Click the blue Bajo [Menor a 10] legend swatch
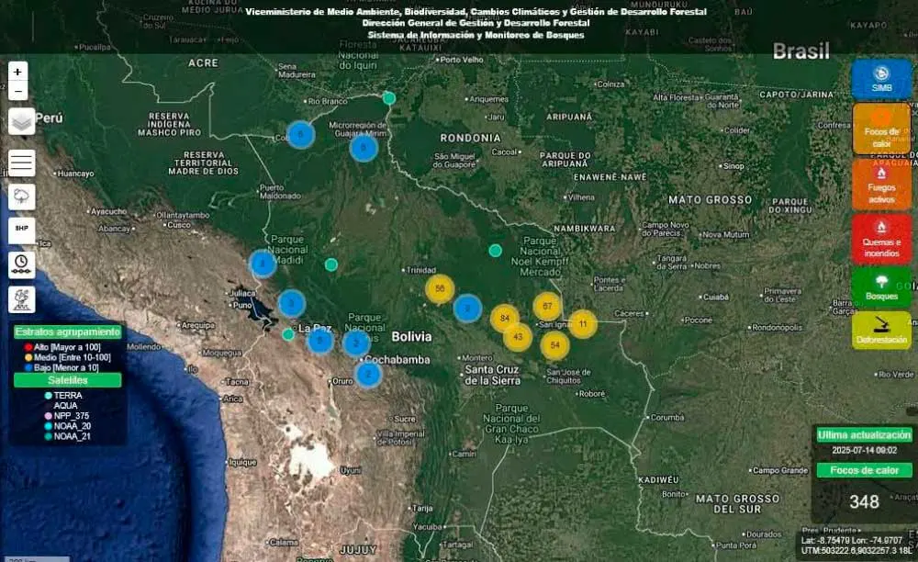 28,367
